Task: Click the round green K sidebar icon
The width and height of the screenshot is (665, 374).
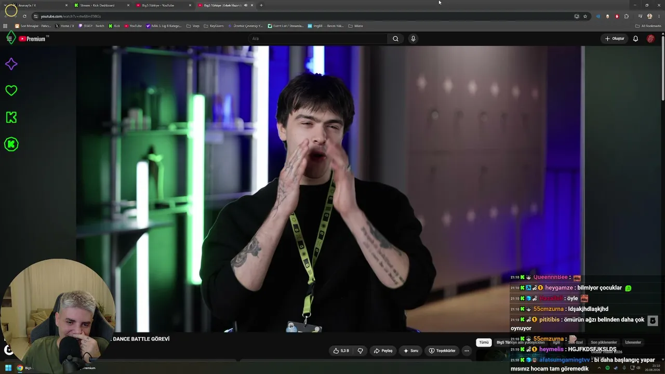Action: click(x=11, y=144)
